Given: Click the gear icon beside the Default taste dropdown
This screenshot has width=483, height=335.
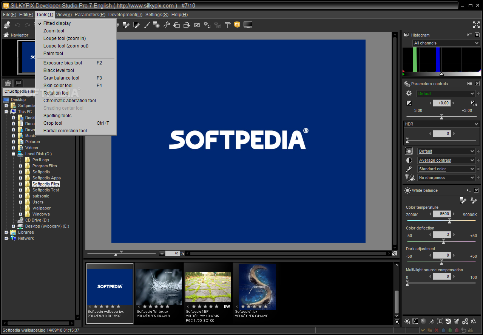Looking at the screenshot, I should click(x=409, y=93).
